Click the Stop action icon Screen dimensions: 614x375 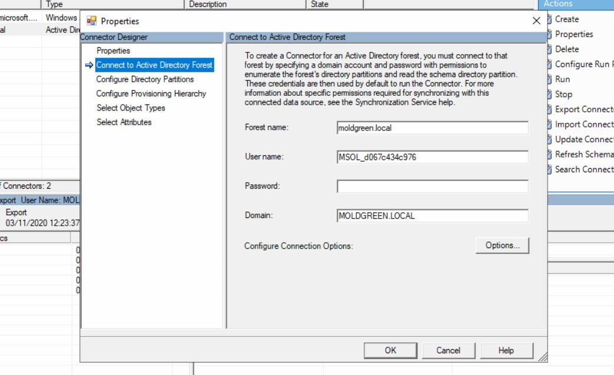549,94
